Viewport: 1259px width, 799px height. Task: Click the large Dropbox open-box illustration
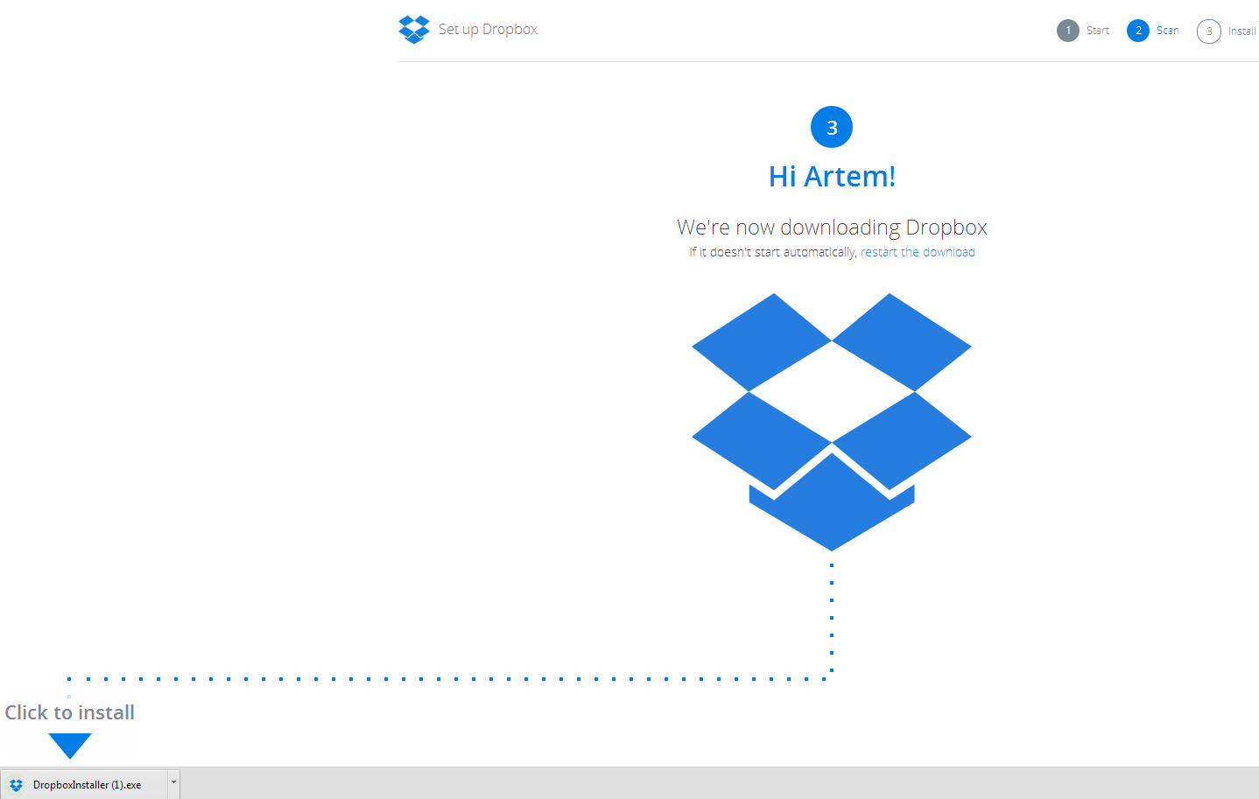[x=832, y=420]
